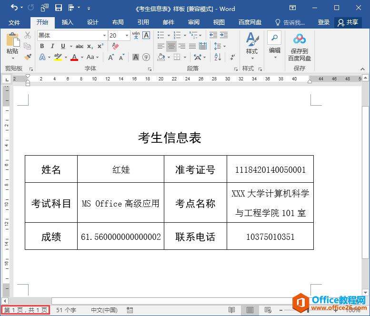Click Save to Baidu Netdisk cloud icon
370x316 pixels.
[300, 39]
